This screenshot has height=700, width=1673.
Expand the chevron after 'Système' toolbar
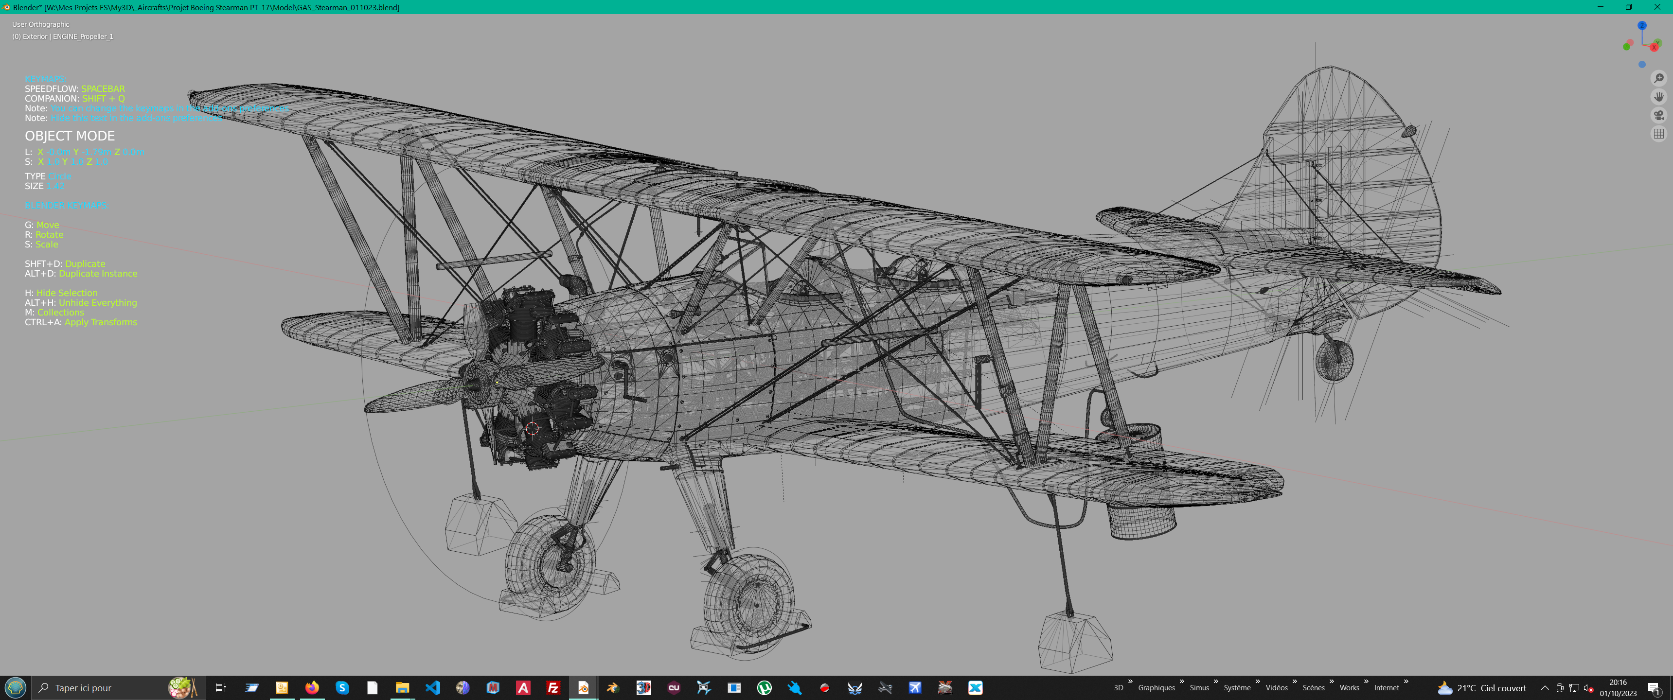[1257, 681]
